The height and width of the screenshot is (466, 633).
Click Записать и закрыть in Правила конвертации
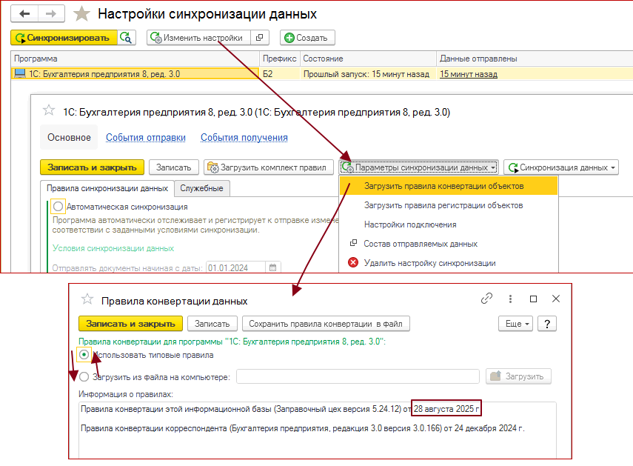tap(130, 324)
